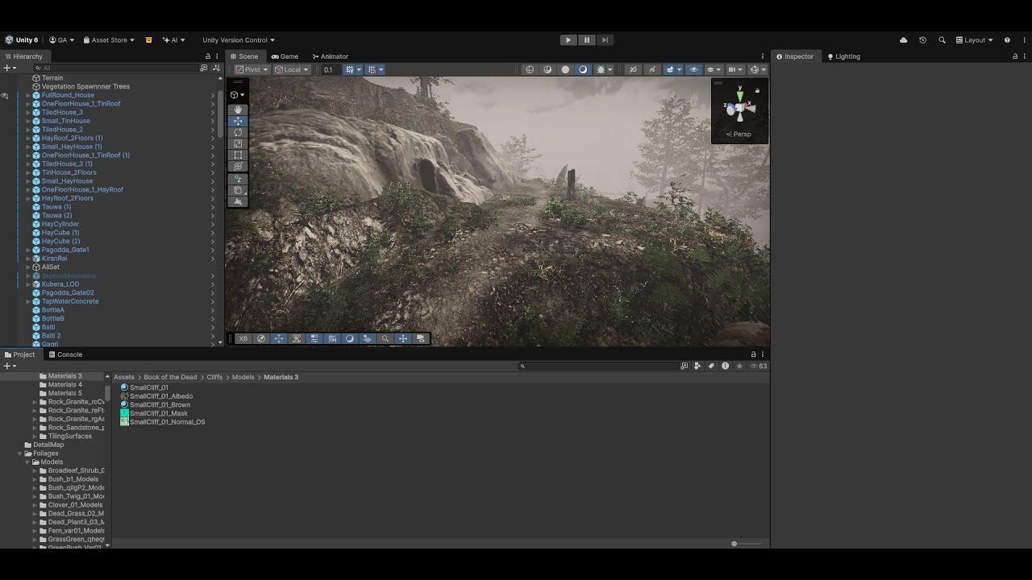Open the help icon in top bar

pos(1007,39)
